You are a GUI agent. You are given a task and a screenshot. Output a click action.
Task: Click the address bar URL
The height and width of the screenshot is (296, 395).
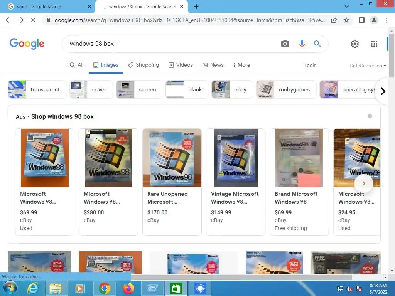(x=189, y=20)
